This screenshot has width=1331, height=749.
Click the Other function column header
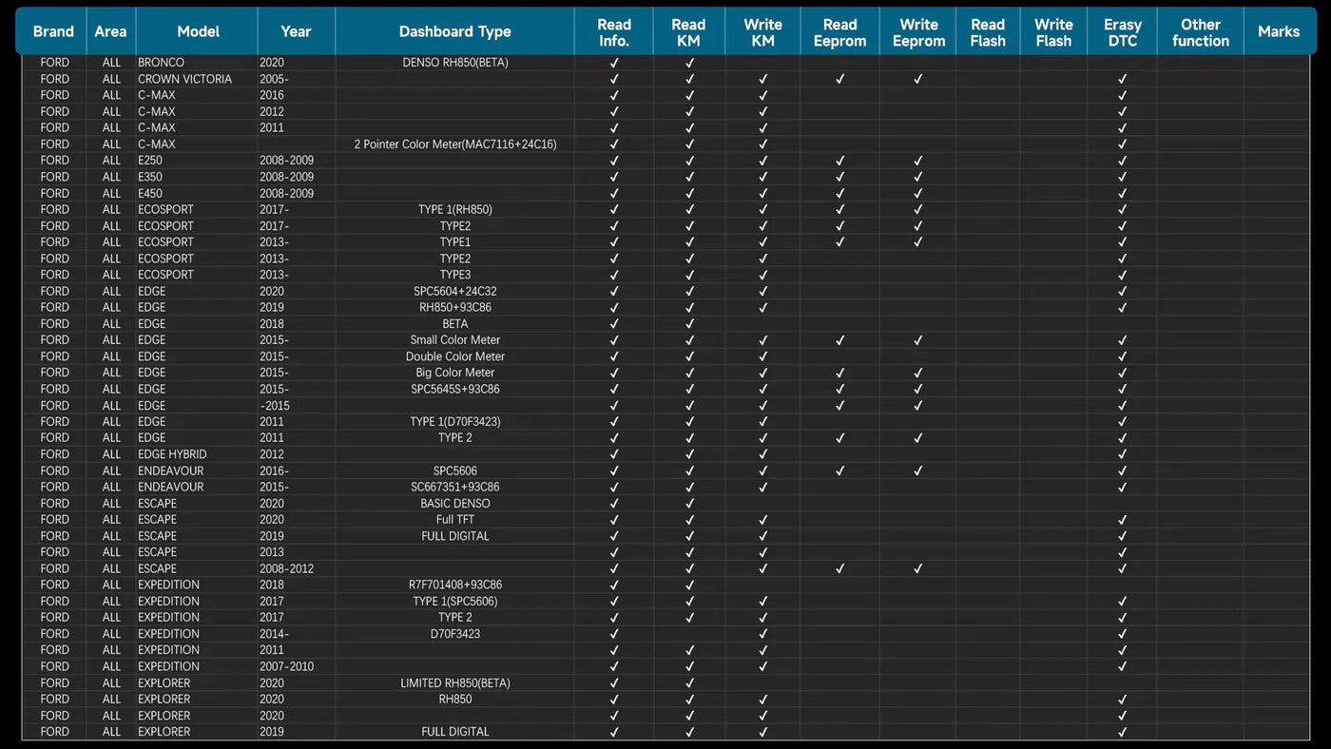(x=1200, y=32)
